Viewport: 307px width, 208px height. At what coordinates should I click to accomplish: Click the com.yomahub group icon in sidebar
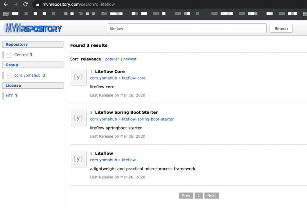8,76
